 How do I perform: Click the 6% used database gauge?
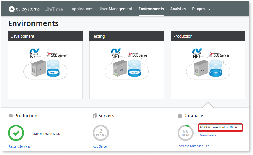[x=185, y=133]
